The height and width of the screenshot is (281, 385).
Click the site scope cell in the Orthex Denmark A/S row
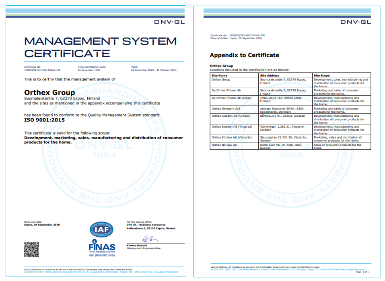click(342, 110)
